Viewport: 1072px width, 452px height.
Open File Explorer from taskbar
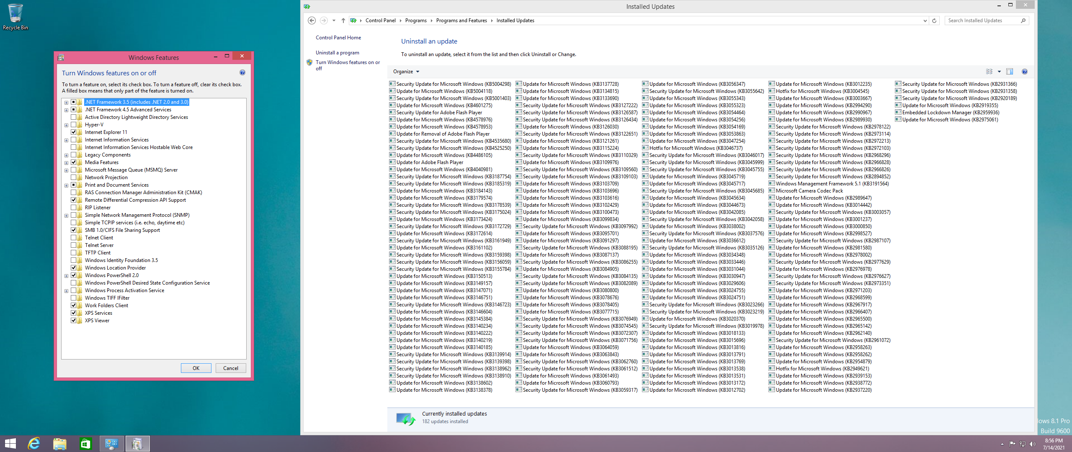point(60,444)
